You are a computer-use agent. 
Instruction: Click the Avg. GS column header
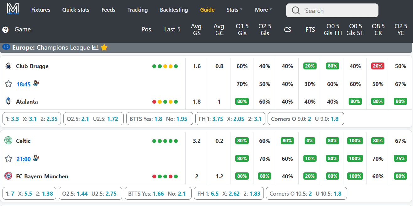(197, 30)
